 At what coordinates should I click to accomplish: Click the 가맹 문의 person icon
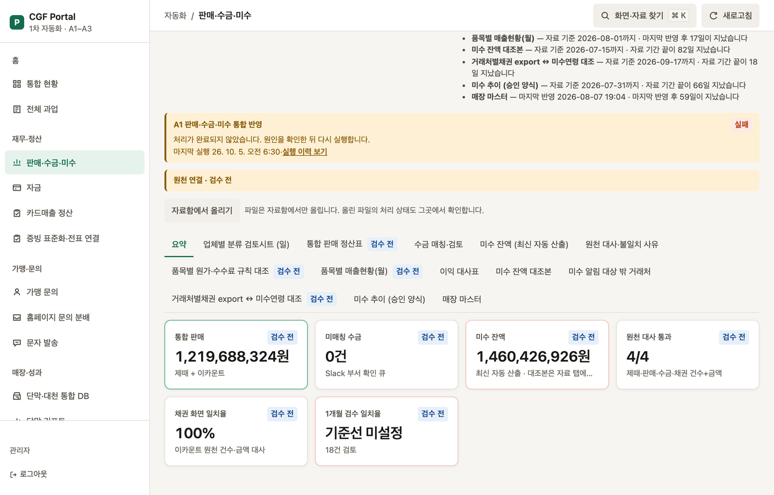tap(17, 292)
